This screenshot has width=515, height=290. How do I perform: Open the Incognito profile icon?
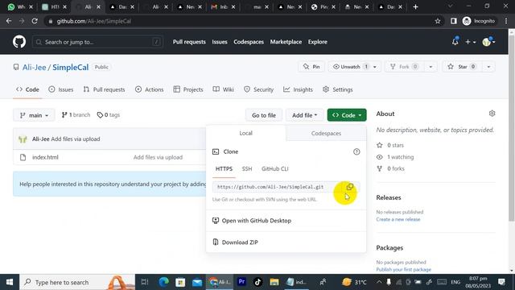pos(467,21)
